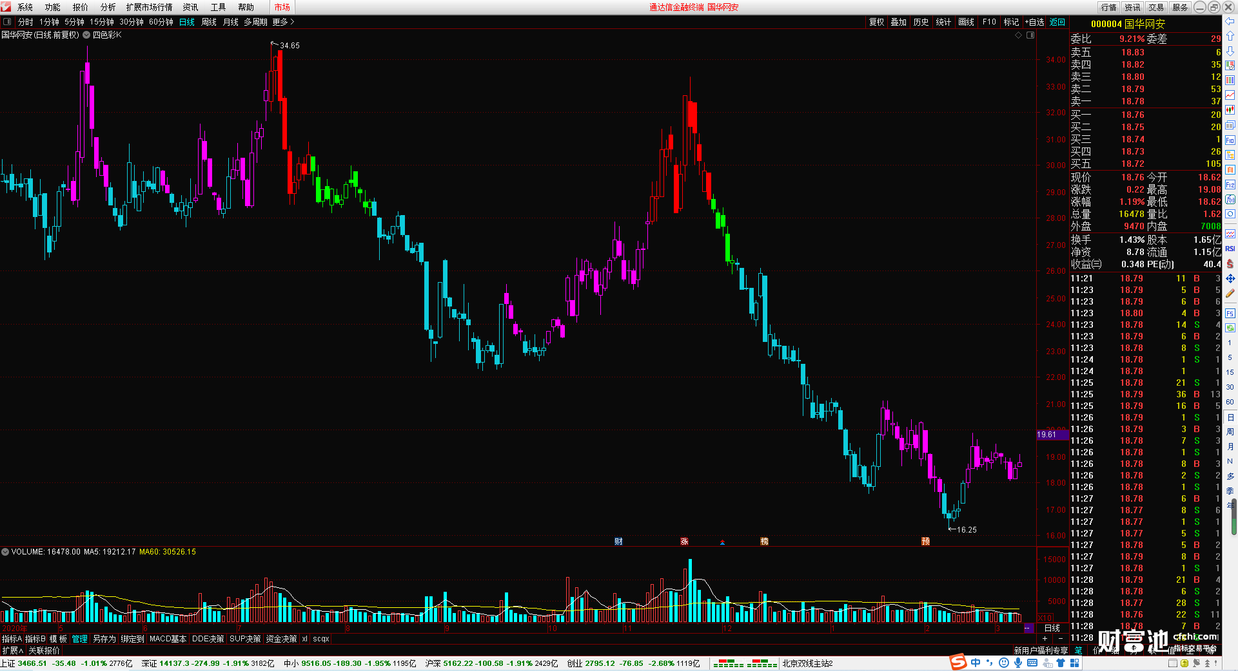Click the panel layout icon left of 分时
This screenshot has height=671, width=1238.
click(7, 21)
